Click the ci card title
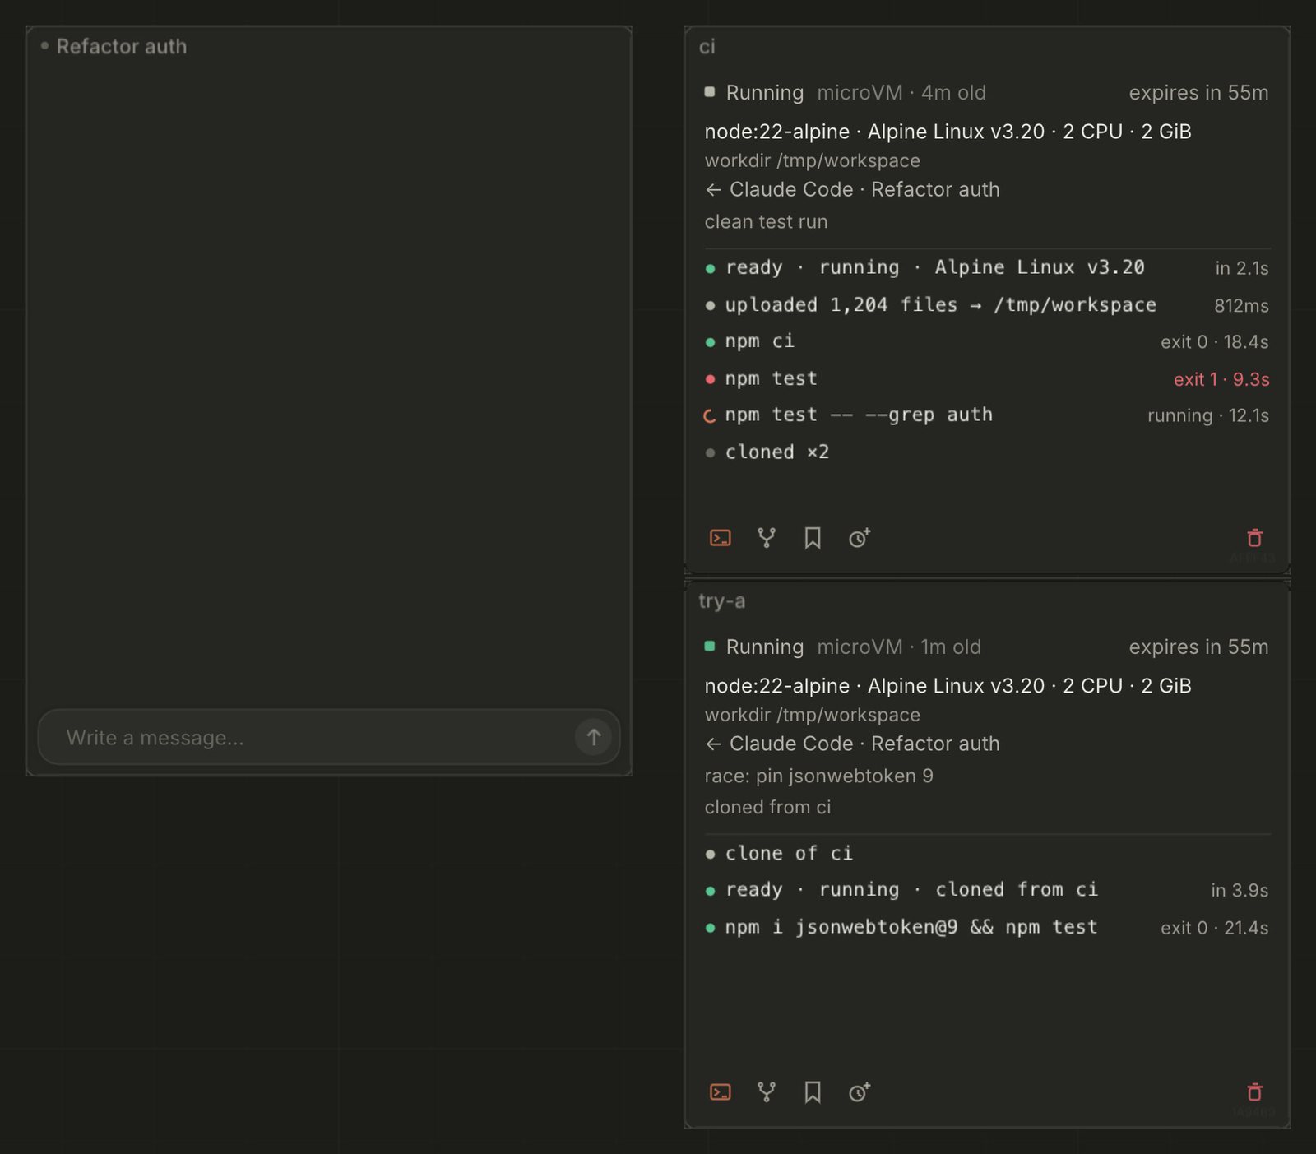This screenshot has height=1154, width=1316. 707,47
